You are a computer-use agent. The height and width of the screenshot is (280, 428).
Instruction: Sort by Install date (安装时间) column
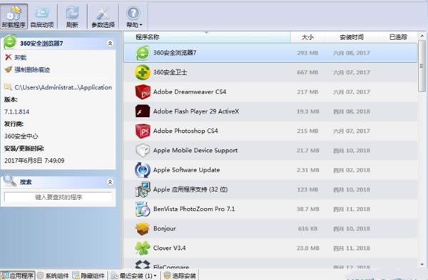pos(352,37)
